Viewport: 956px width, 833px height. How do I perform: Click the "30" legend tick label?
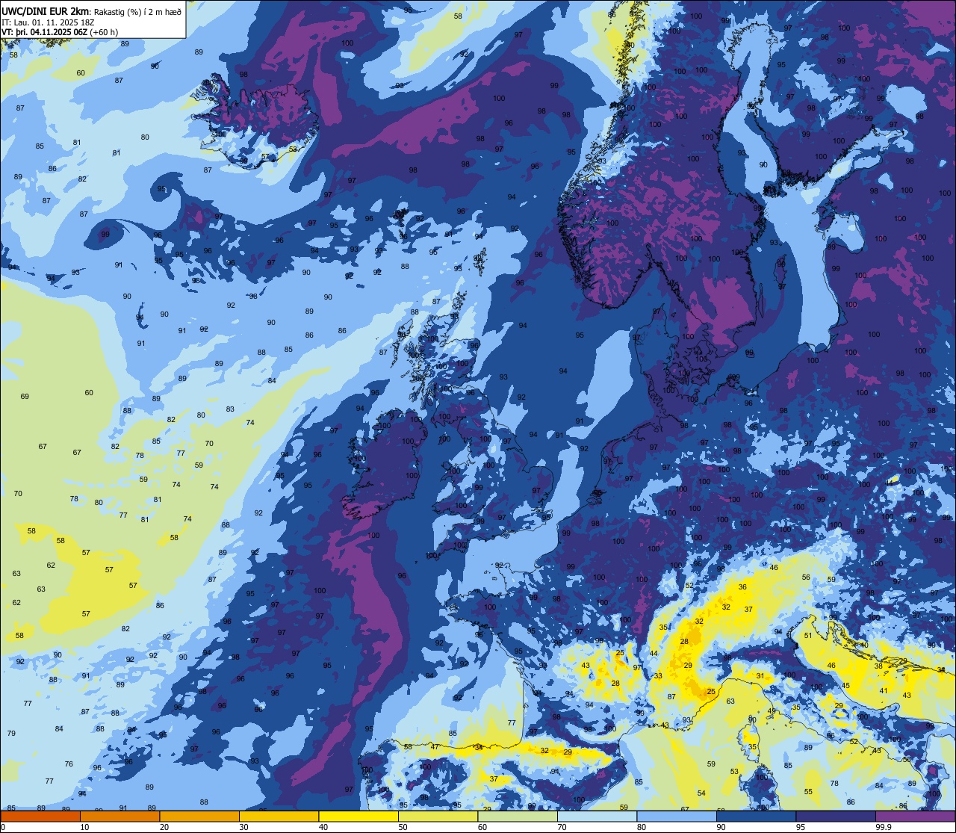(x=244, y=827)
